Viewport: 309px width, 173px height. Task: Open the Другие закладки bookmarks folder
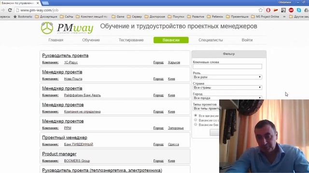point(299,17)
